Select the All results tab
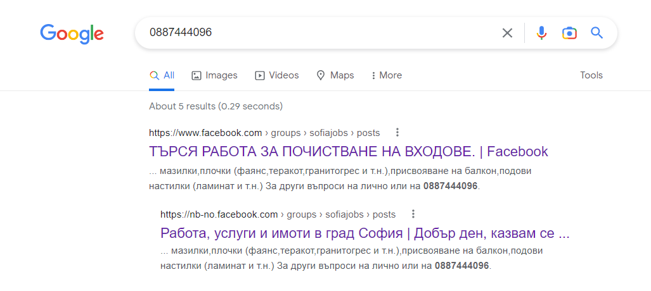651x291 pixels. click(x=162, y=75)
